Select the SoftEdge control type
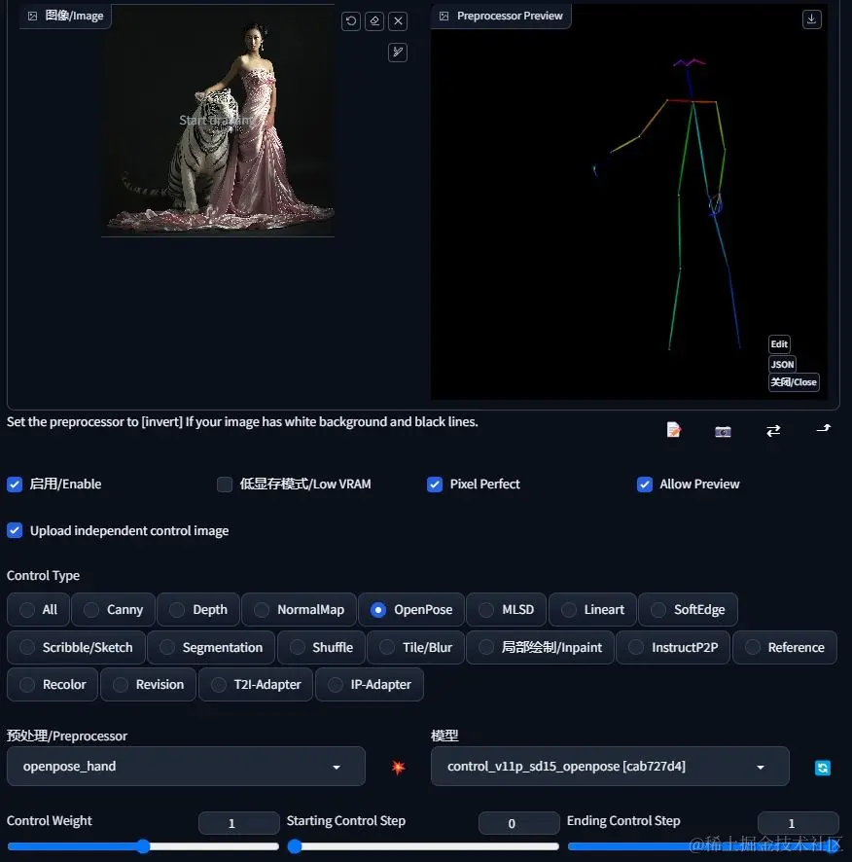The height and width of the screenshot is (862, 852). [688, 610]
